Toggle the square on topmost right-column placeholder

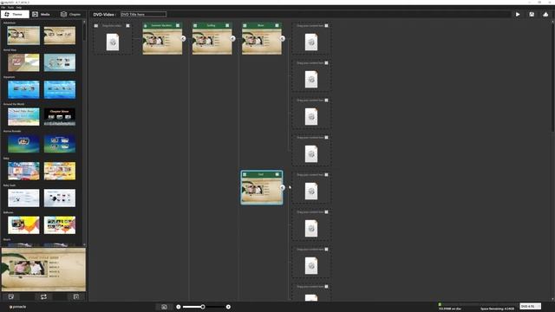pos(326,25)
